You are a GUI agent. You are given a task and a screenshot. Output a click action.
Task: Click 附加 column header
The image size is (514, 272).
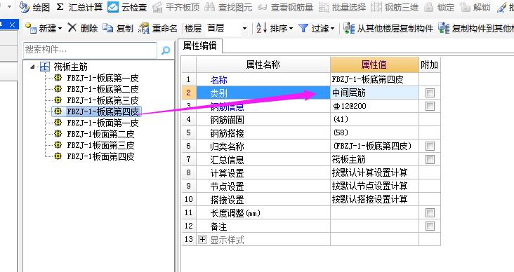click(x=430, y=64)
